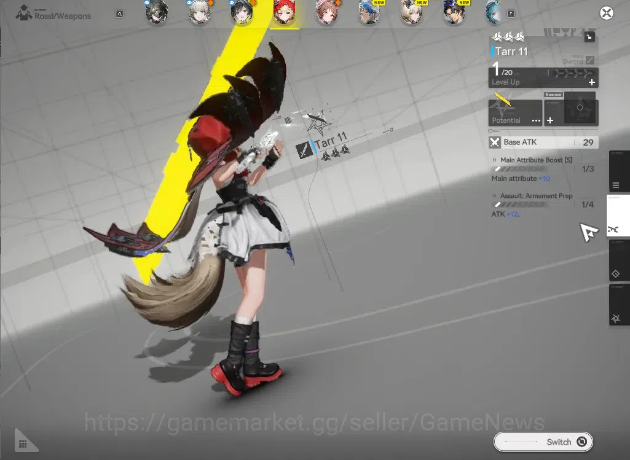Click the Switch weapon button
Image resolution: width=630 pixels, height=460 pixels.
[543, 442]
